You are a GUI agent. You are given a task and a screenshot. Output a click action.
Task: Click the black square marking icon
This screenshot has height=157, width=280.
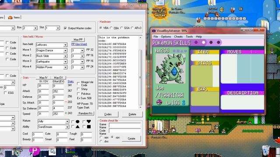tap(89, 127)
